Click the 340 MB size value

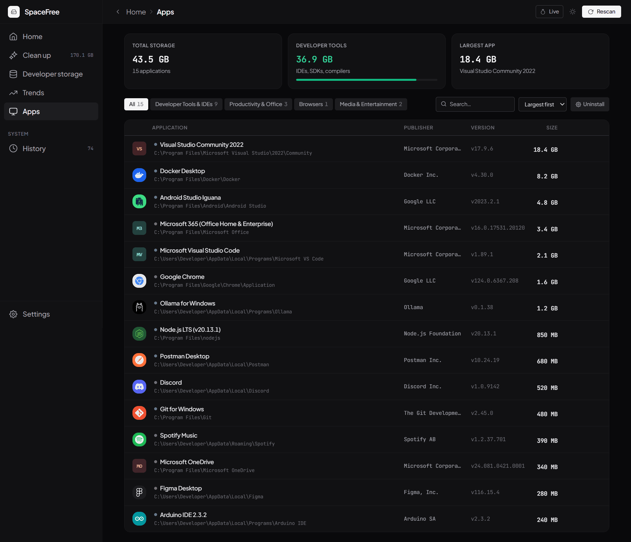pyautogui.click(x=547, y=467)
